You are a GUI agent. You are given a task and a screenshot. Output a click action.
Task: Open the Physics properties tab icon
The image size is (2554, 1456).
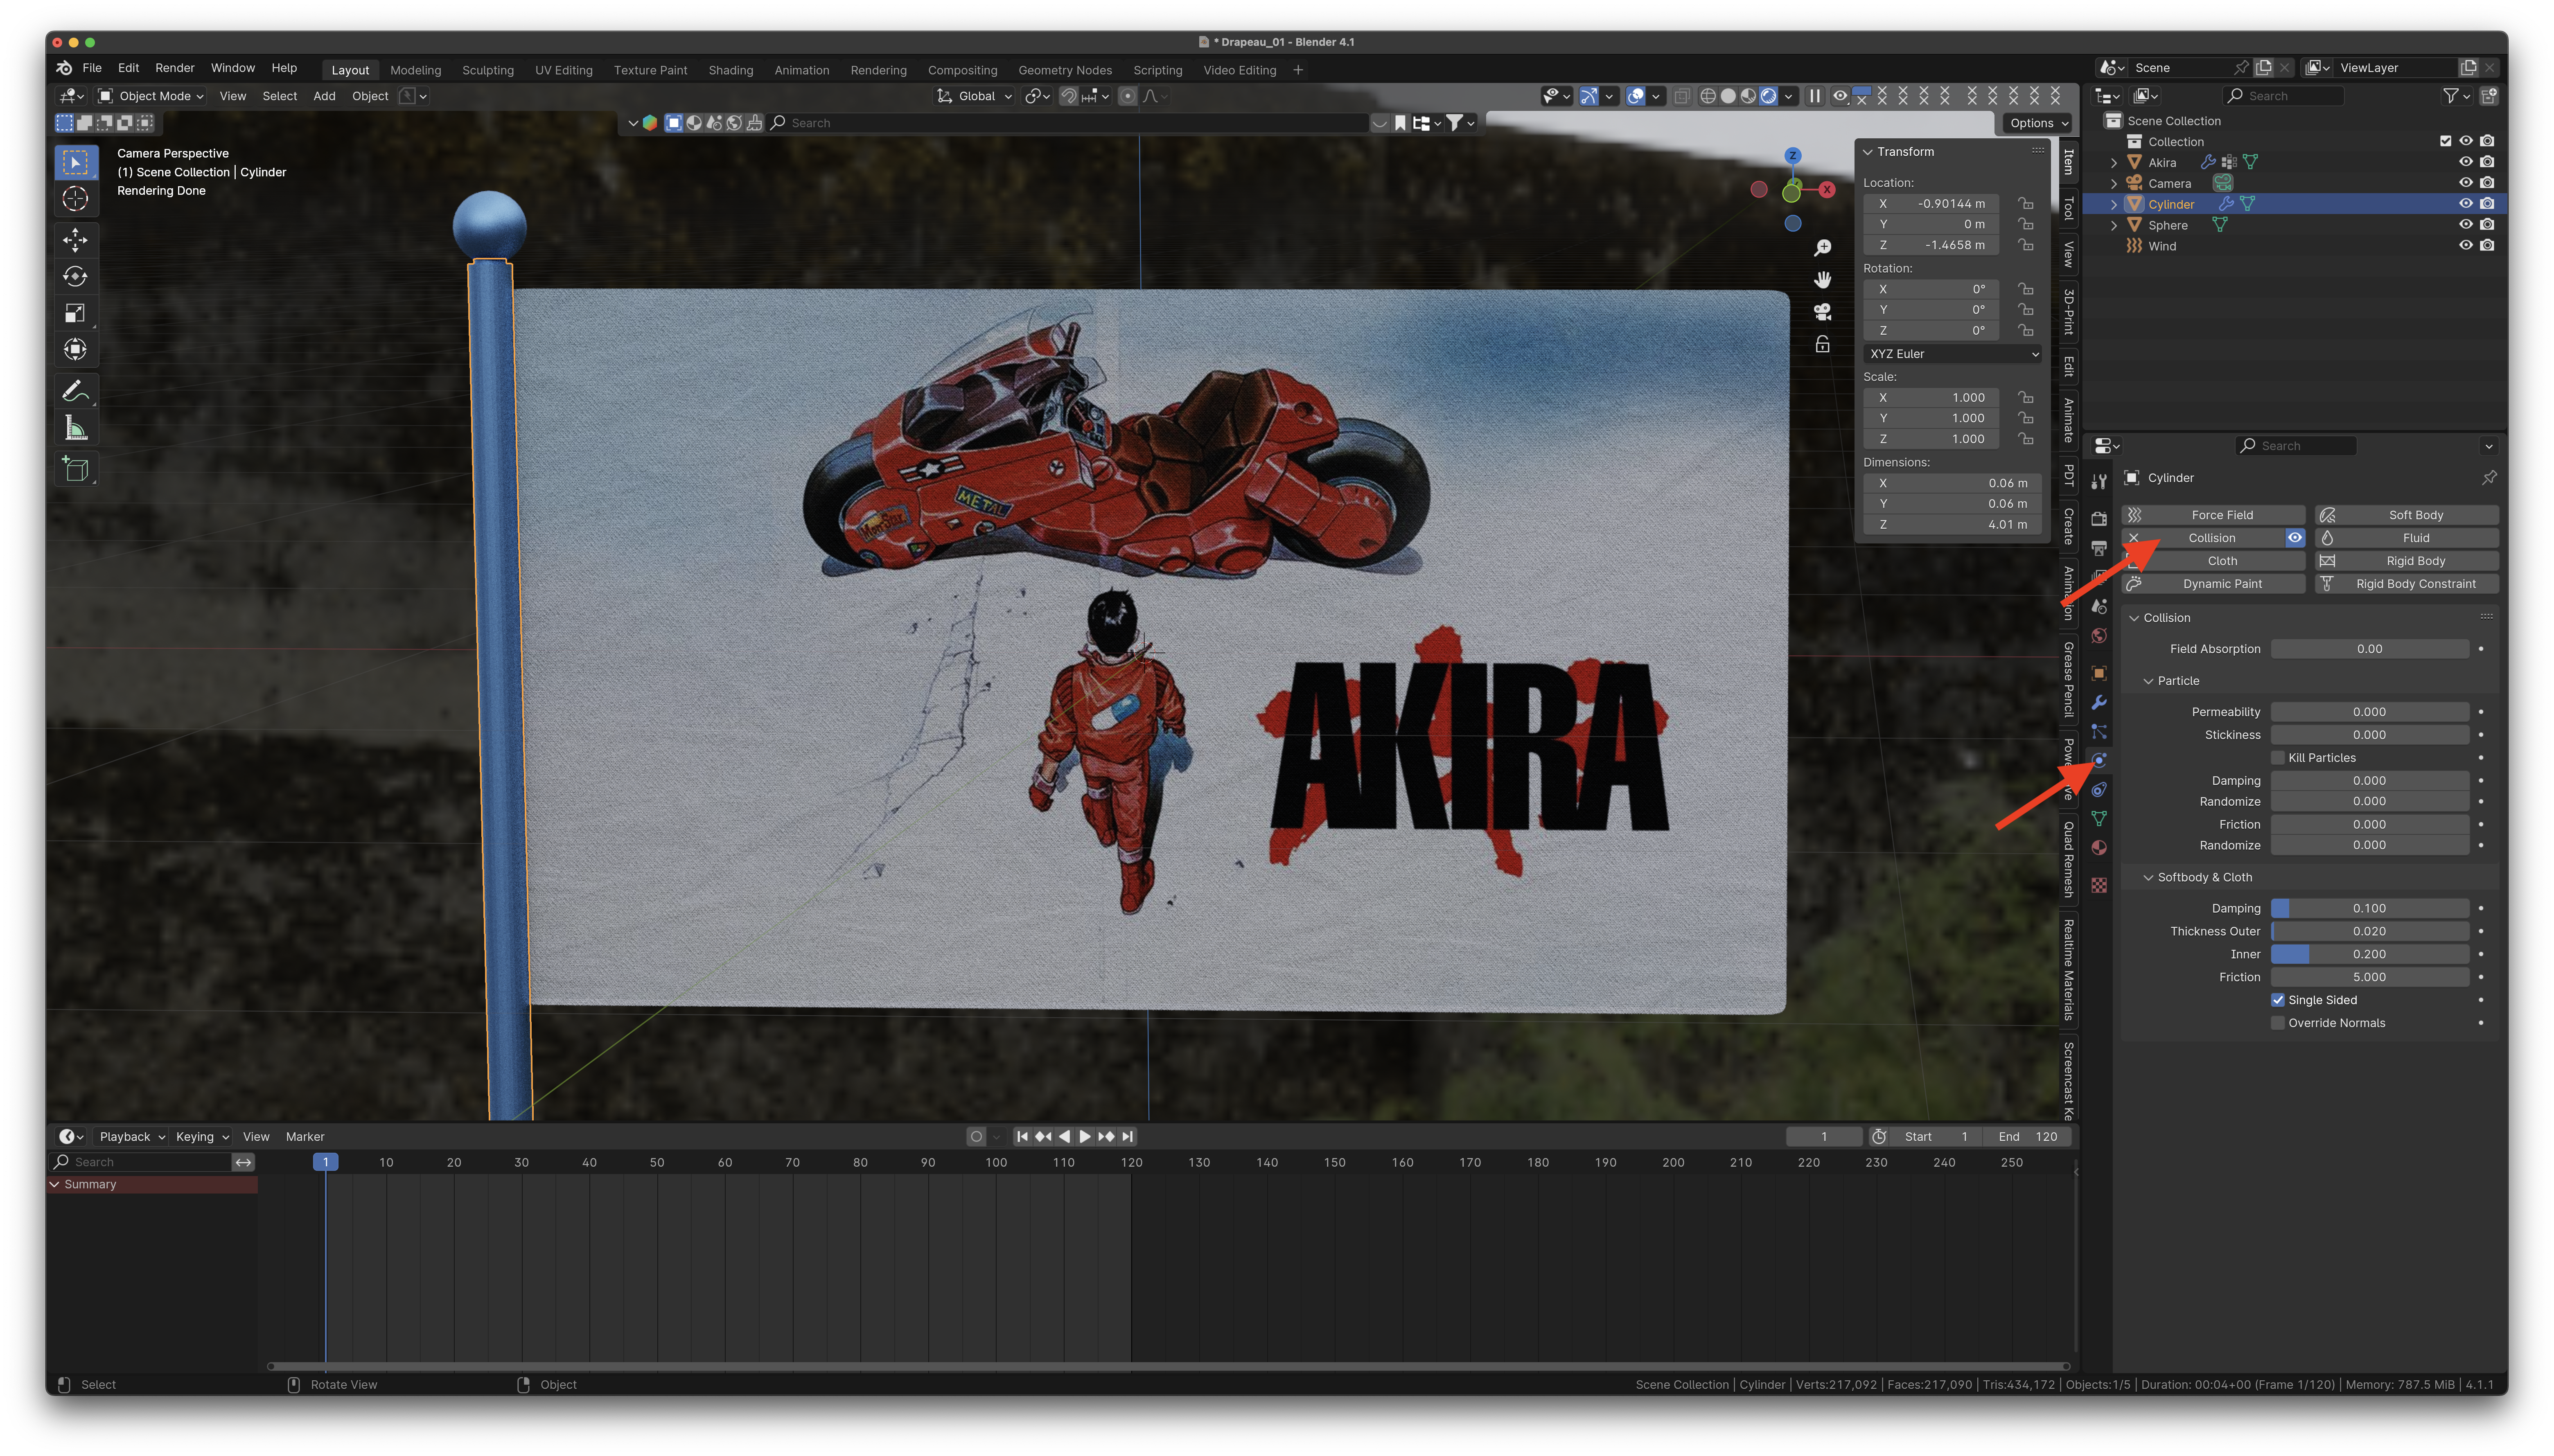(2099, 761)
